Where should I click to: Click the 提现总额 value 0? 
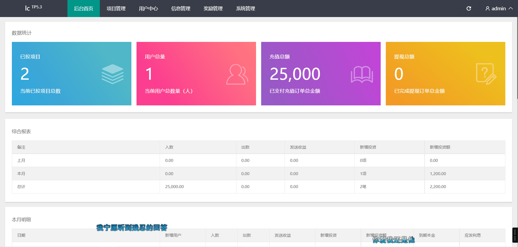399,74
